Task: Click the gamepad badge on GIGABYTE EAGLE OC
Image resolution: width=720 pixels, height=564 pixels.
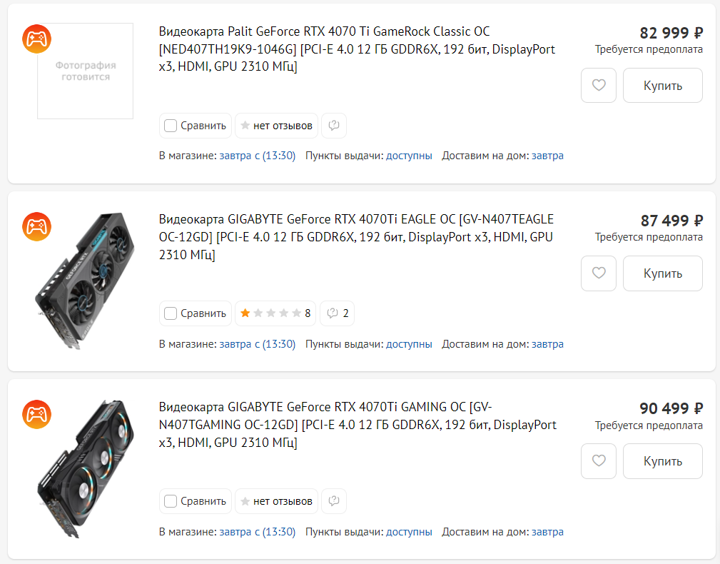Action: click(35, 226)
